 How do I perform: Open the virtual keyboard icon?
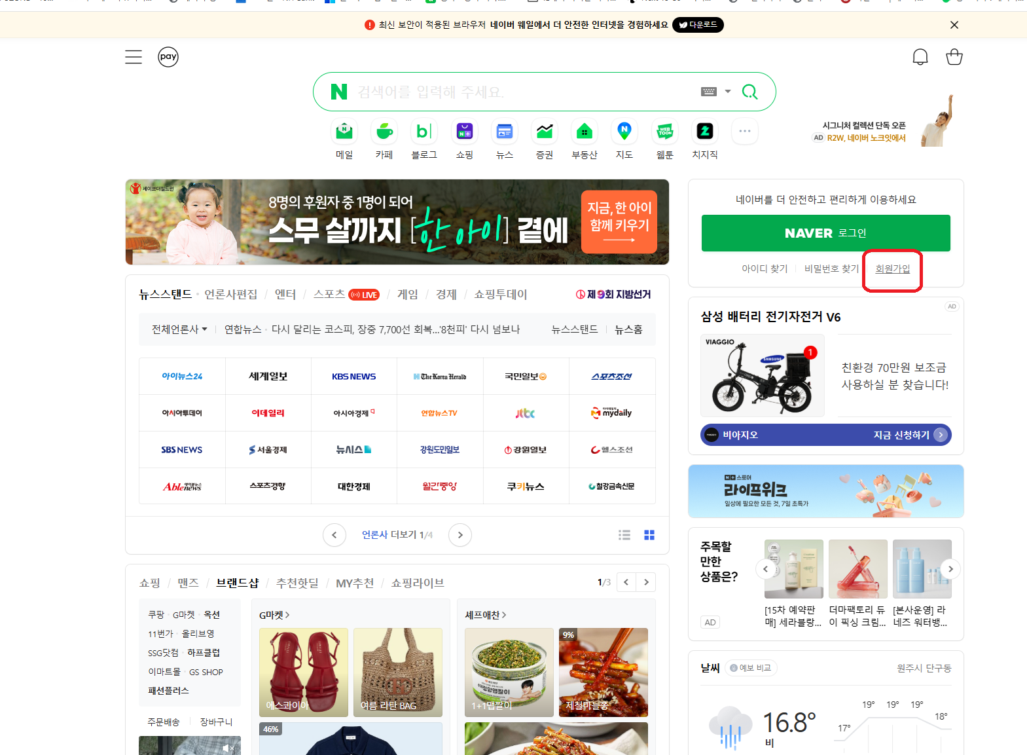(x=709, y=92)
